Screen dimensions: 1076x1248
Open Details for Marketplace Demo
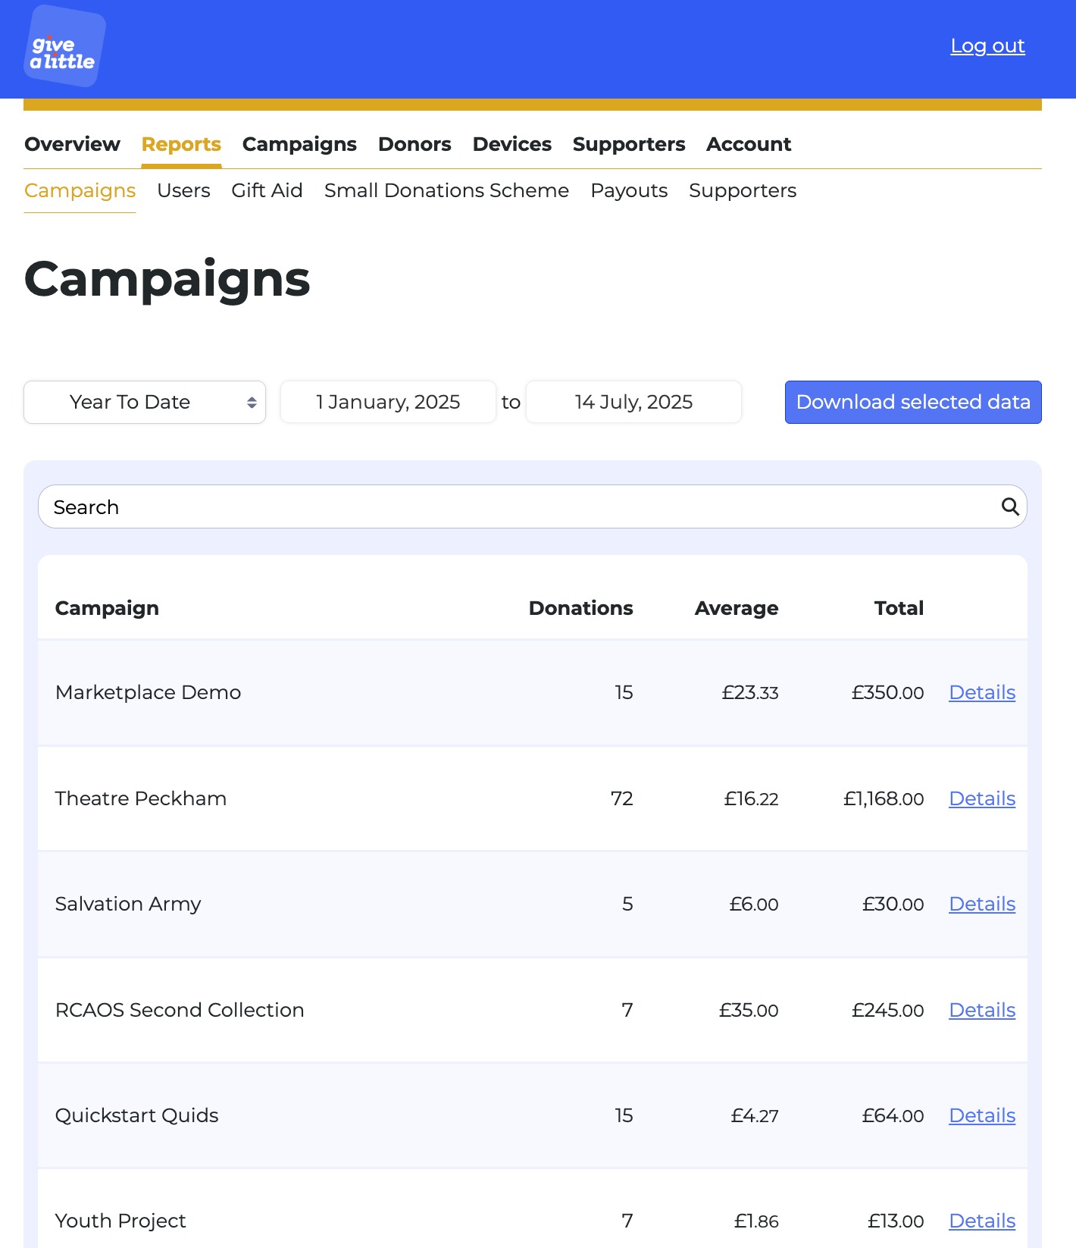point(982,692)
